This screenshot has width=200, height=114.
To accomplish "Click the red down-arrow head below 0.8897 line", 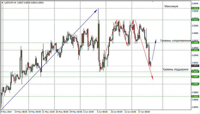I will coord(152,78).
